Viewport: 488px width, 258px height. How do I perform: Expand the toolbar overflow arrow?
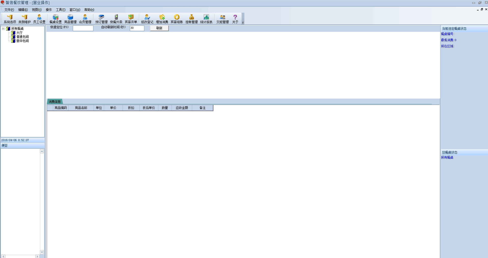tap(243, 23)
